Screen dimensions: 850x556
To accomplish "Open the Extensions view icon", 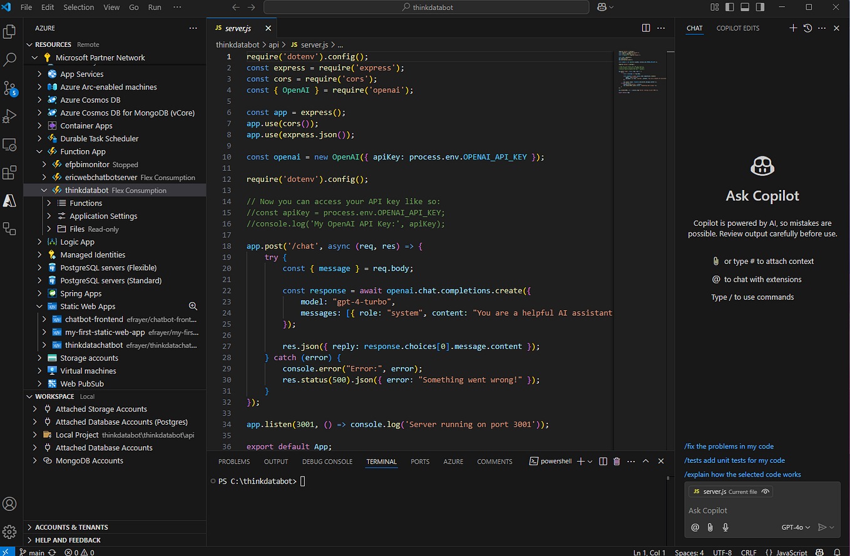I will click(x=10, y=173).
